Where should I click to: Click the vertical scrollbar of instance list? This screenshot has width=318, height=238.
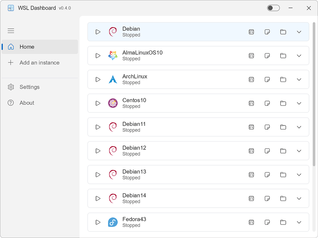(x=314, y=94)
